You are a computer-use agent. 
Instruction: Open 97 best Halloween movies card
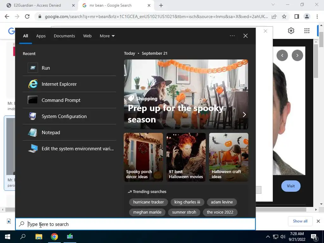pyautogui.click(x=186, y=157)
